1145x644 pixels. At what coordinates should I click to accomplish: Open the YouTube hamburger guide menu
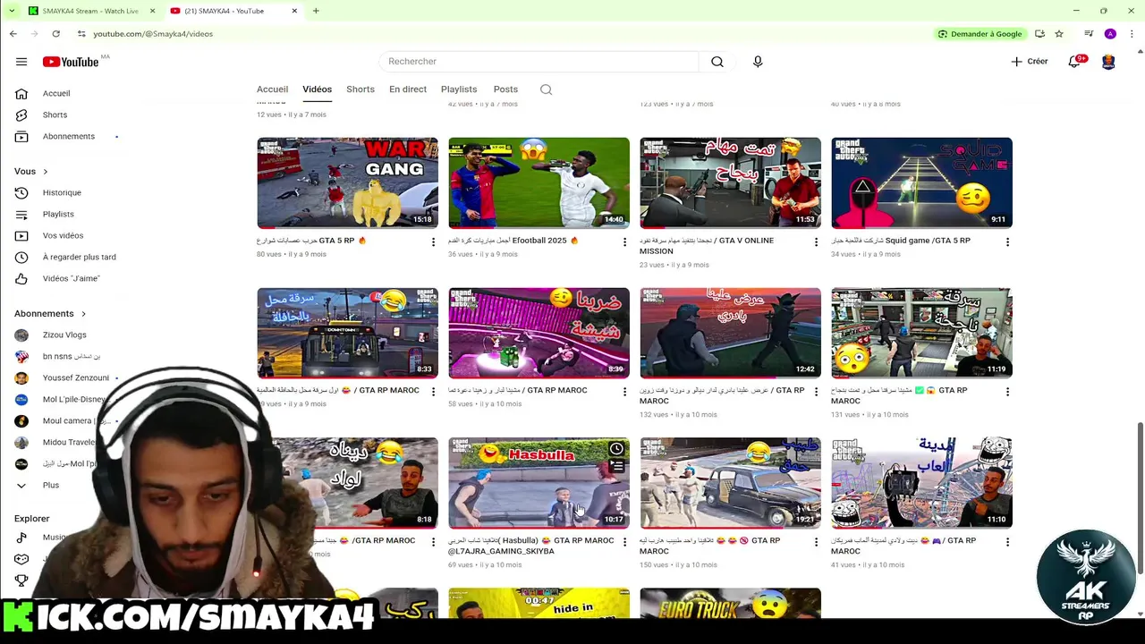click(x=21, y=62)
